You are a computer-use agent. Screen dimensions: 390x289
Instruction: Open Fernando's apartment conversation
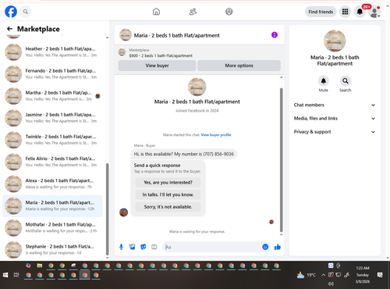(x=53, y=74)
